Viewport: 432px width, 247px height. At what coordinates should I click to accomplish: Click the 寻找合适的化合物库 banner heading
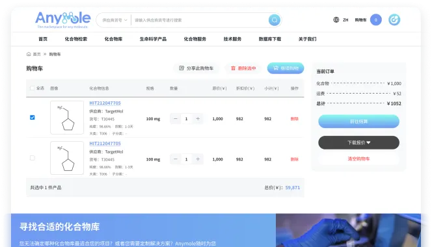59,227
